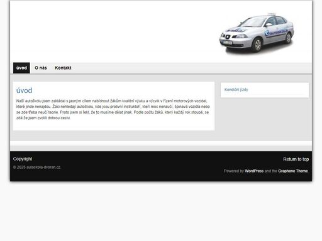Click the car's windshield
This screenshot has height=241, width=322.
[254, 22]
